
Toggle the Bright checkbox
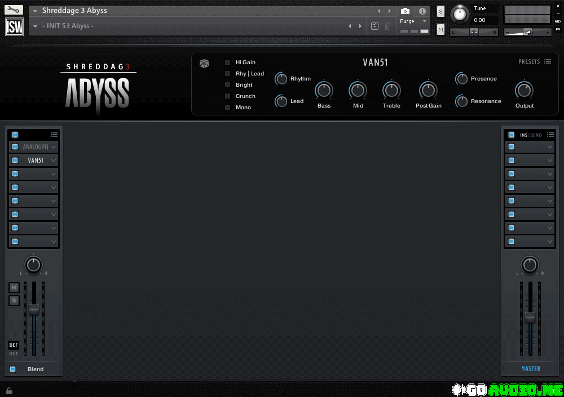(228, 85)
